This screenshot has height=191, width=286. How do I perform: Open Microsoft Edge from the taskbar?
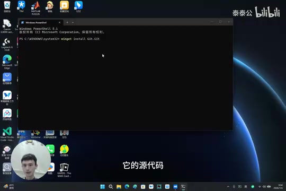127,187
